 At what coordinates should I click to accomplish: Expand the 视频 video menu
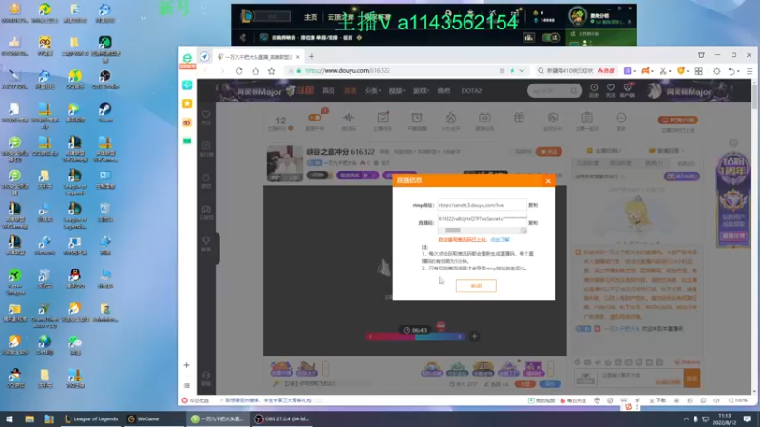tap(396, 91)
